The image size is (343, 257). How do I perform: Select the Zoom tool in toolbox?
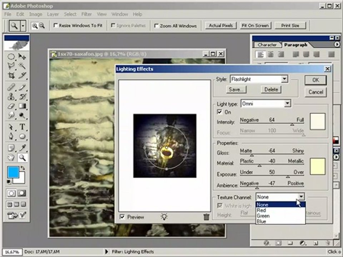(22, 157)
